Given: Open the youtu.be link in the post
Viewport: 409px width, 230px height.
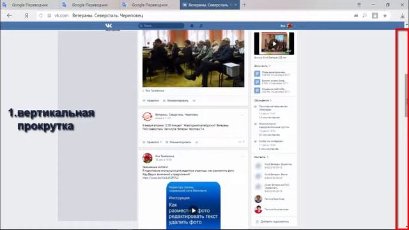Looking at the screenshot, I should (x=160, y=178).
